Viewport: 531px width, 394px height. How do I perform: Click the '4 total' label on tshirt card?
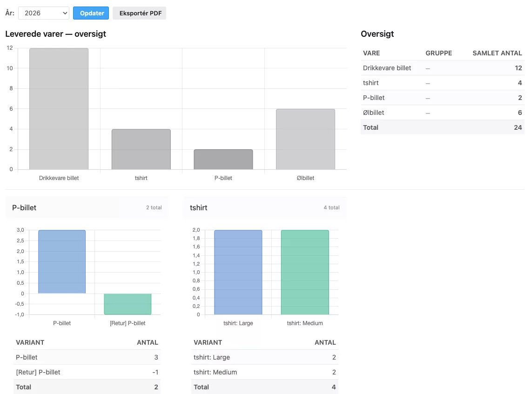[331, 207]
